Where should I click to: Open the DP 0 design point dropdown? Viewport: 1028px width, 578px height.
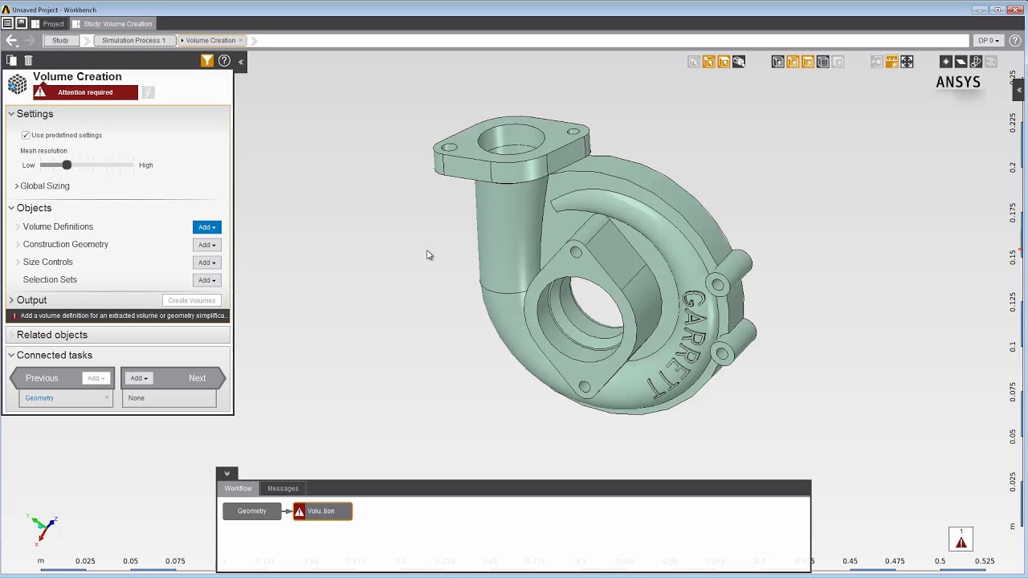(x=988, y=40)
